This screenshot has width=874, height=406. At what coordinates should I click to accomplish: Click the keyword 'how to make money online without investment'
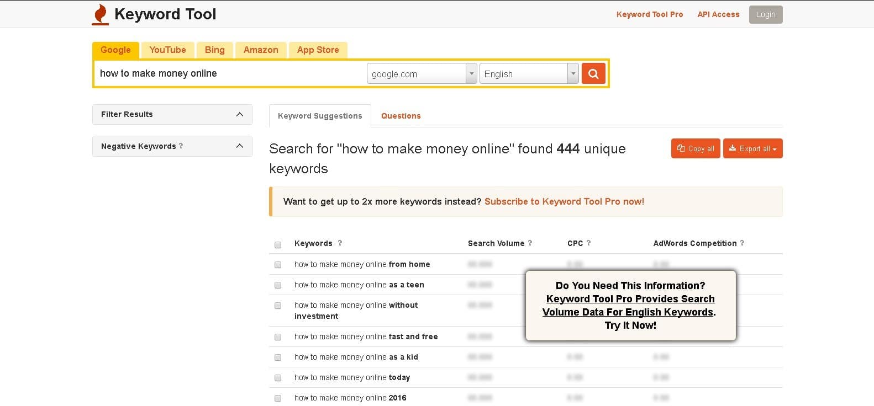point(356,311)
